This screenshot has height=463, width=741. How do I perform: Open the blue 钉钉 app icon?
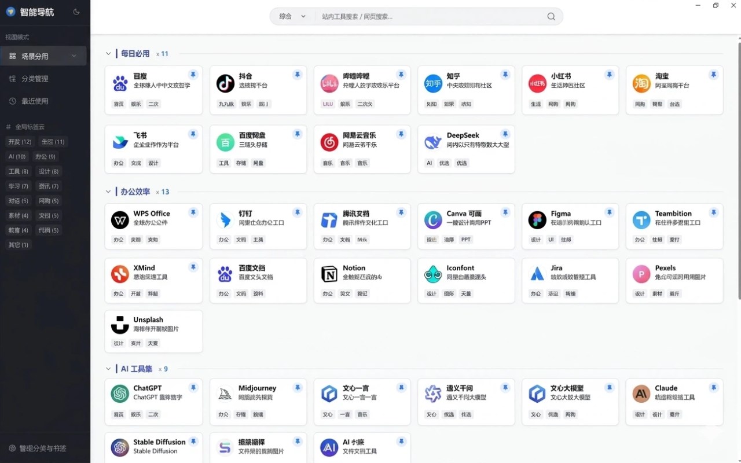coord(225,220)
